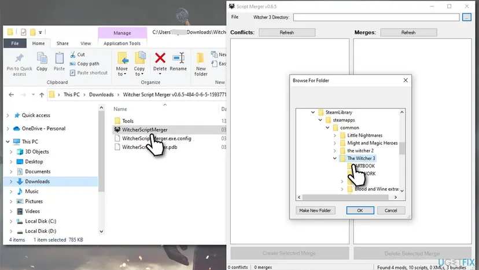Click browse button beside Witcher 3 Directory

coord(466,17)
